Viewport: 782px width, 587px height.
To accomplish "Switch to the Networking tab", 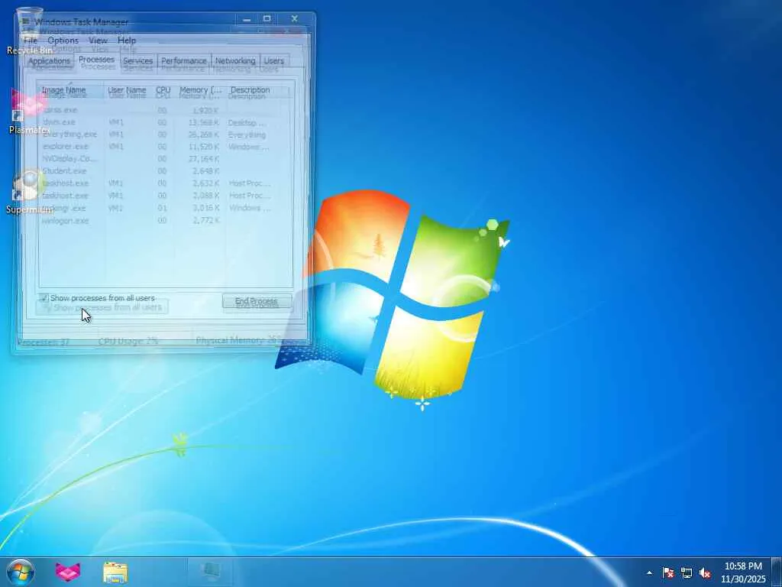I will coord(235,61).
